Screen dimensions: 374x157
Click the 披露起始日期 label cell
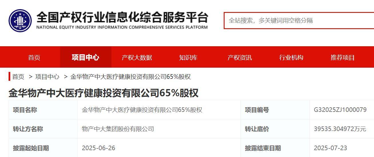click(43, 148)
